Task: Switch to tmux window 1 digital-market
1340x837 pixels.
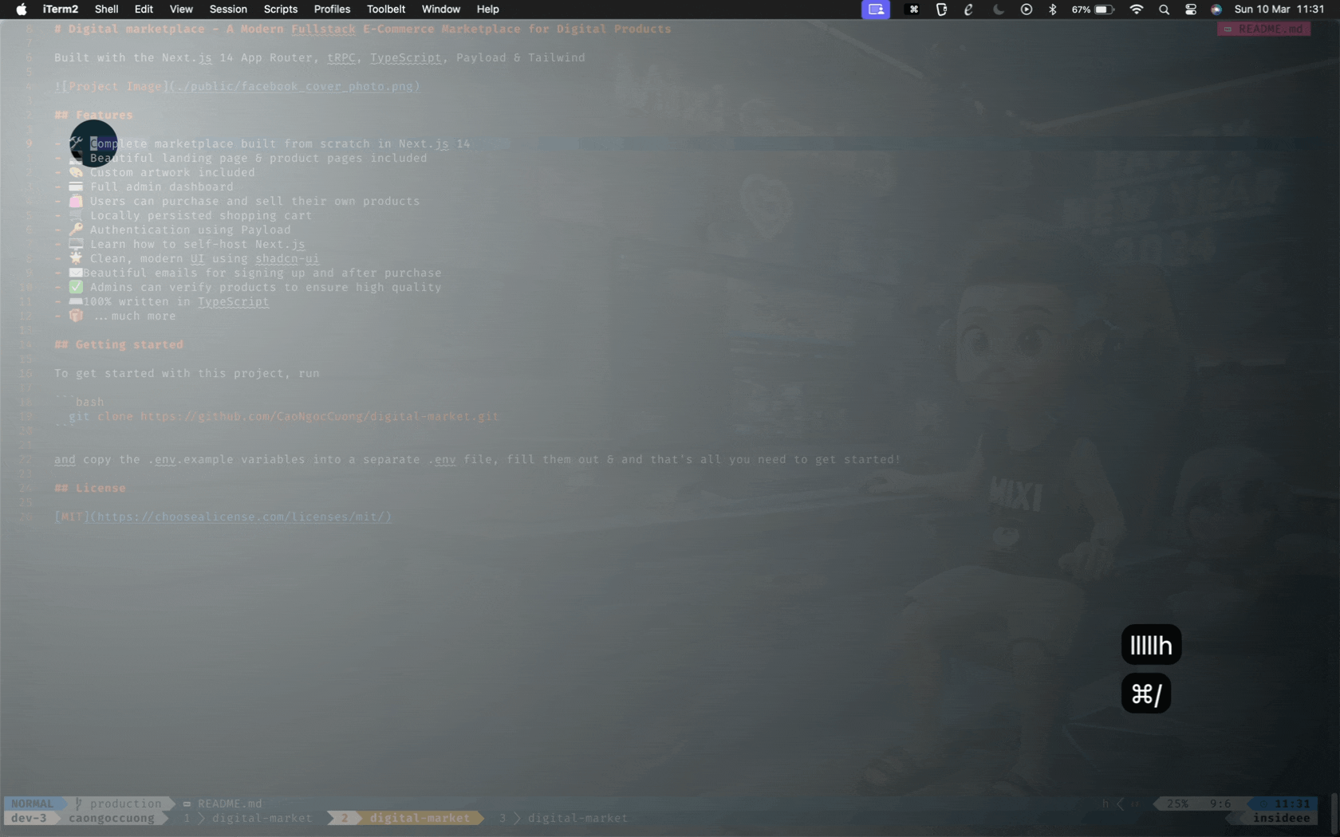Action: pyautogui.click(x=249, y=818)
